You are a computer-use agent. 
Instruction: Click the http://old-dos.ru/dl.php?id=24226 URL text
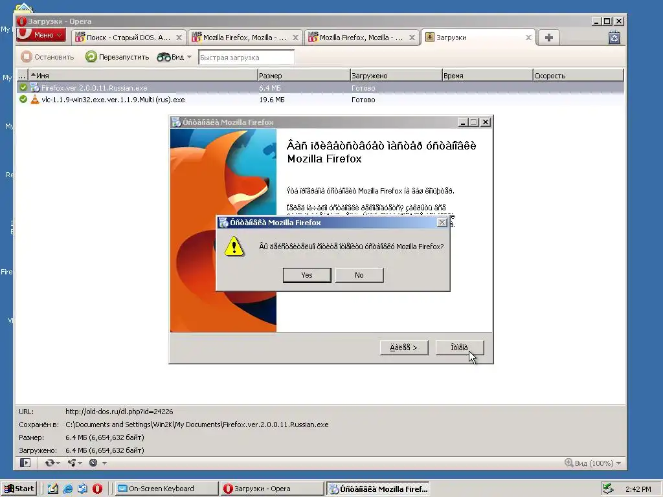tap(119, 412)
